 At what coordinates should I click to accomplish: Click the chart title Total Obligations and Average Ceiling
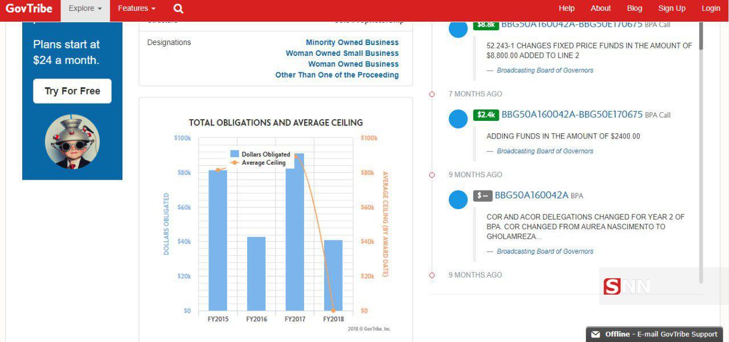276,123
